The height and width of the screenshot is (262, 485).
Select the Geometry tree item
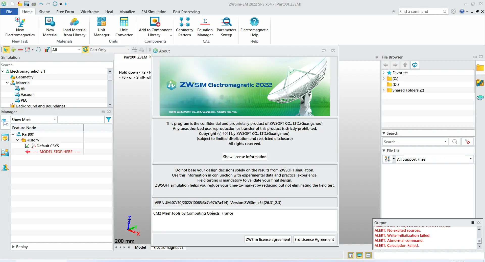[x=25, y=77]
